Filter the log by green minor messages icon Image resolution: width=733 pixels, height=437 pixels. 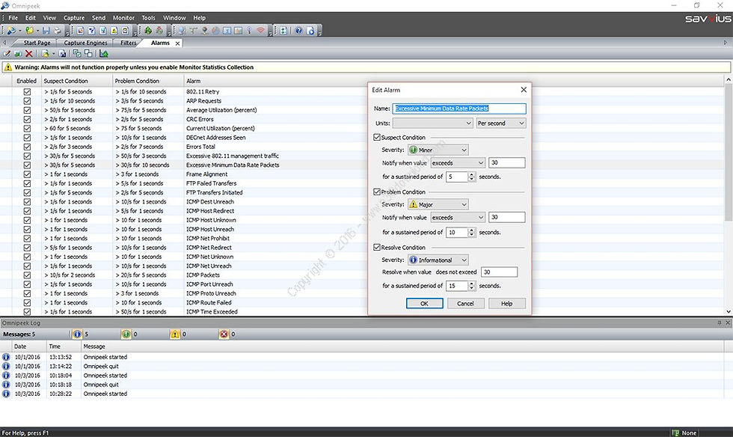coord(126,334)
